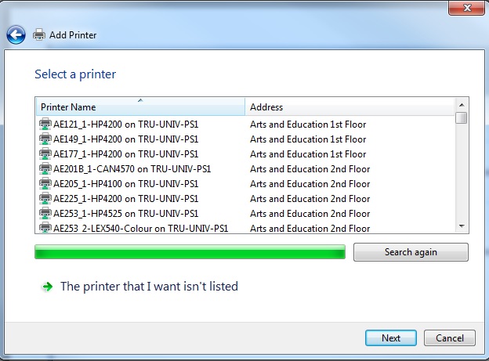The width and height of the screenshot is (489, 361).
Task: Click address cell of AE121_1-HP4200 row
Action: point(308,125)
